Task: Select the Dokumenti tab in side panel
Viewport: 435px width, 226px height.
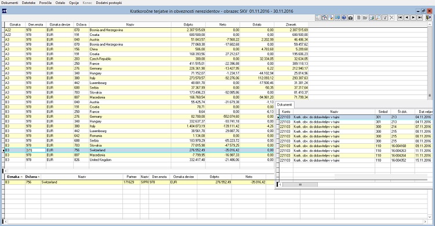Action: click(284, 105)
